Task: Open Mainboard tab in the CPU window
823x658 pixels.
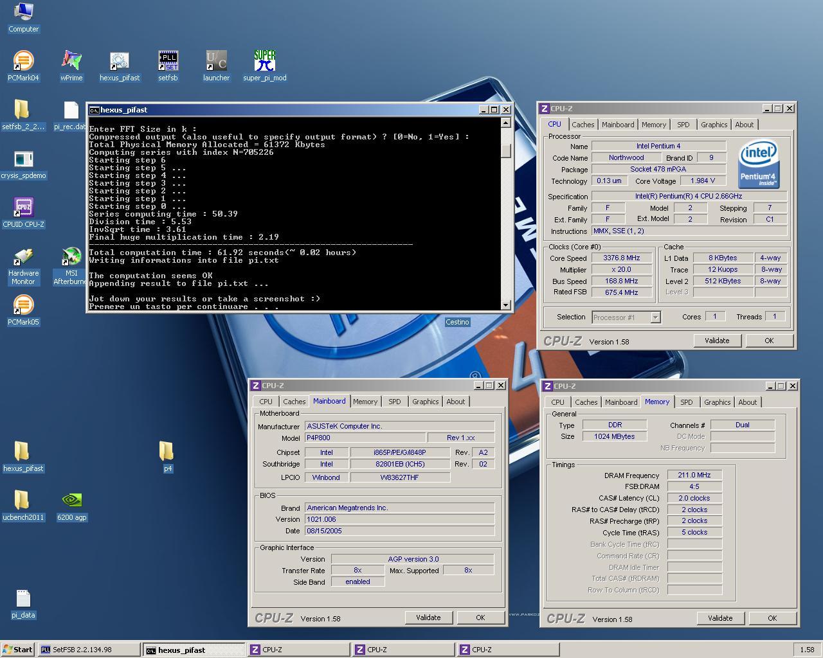Action: coord(618,125)
